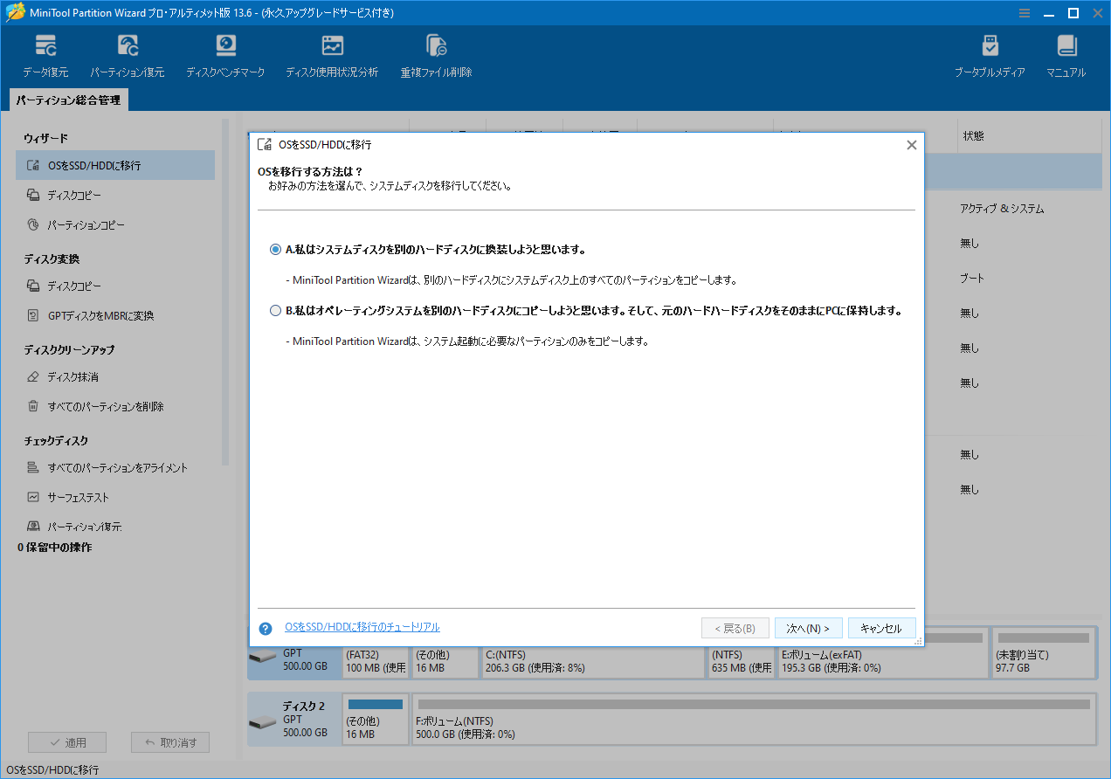The width and height of the screenshot is (1111, 779).
Task: Open the hamburger menu near window controls
Action: click(1024, 13)
